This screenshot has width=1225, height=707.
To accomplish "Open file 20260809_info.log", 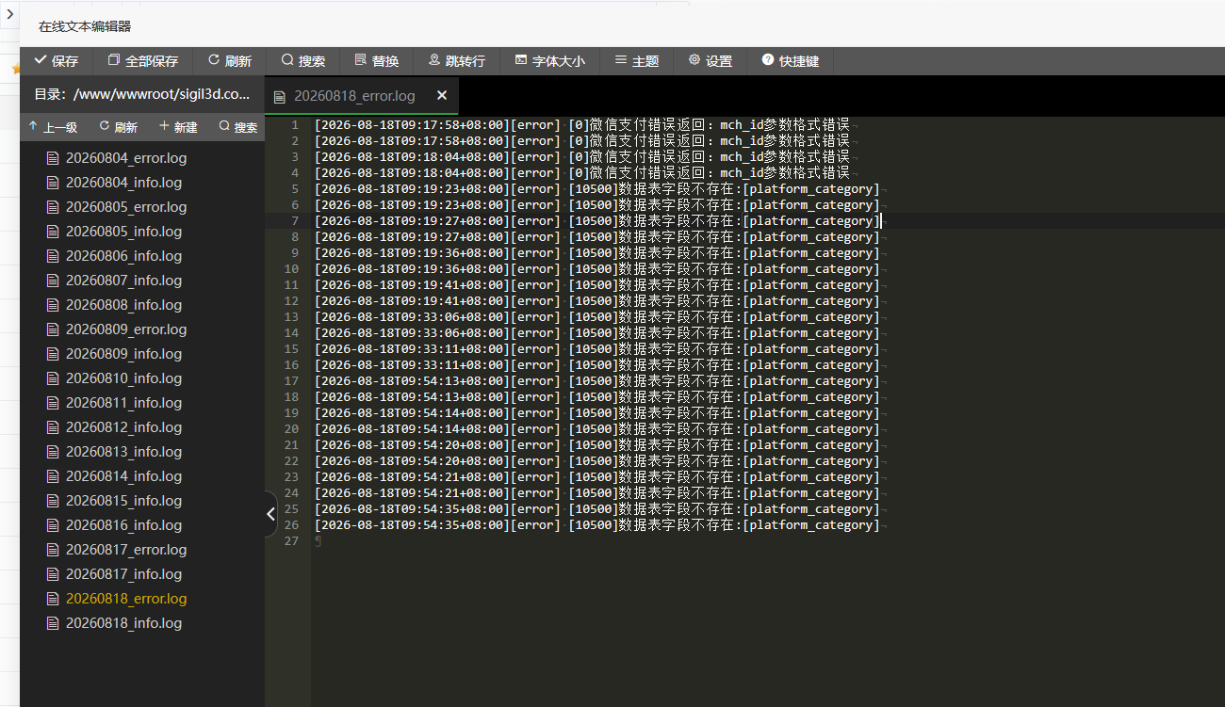I will (x=123, y=354).
